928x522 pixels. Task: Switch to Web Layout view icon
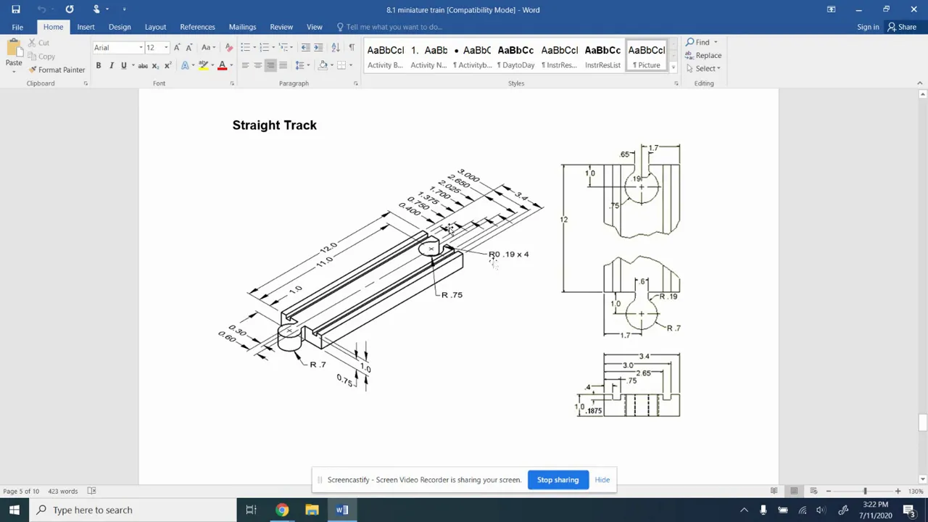pos(813,492)
